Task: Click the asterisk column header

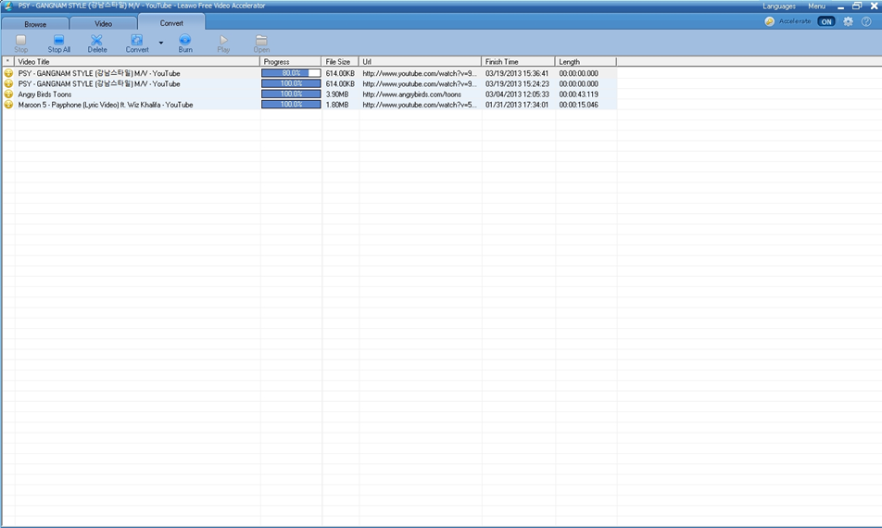Action: pyautogui.click(x=7, y=61)
